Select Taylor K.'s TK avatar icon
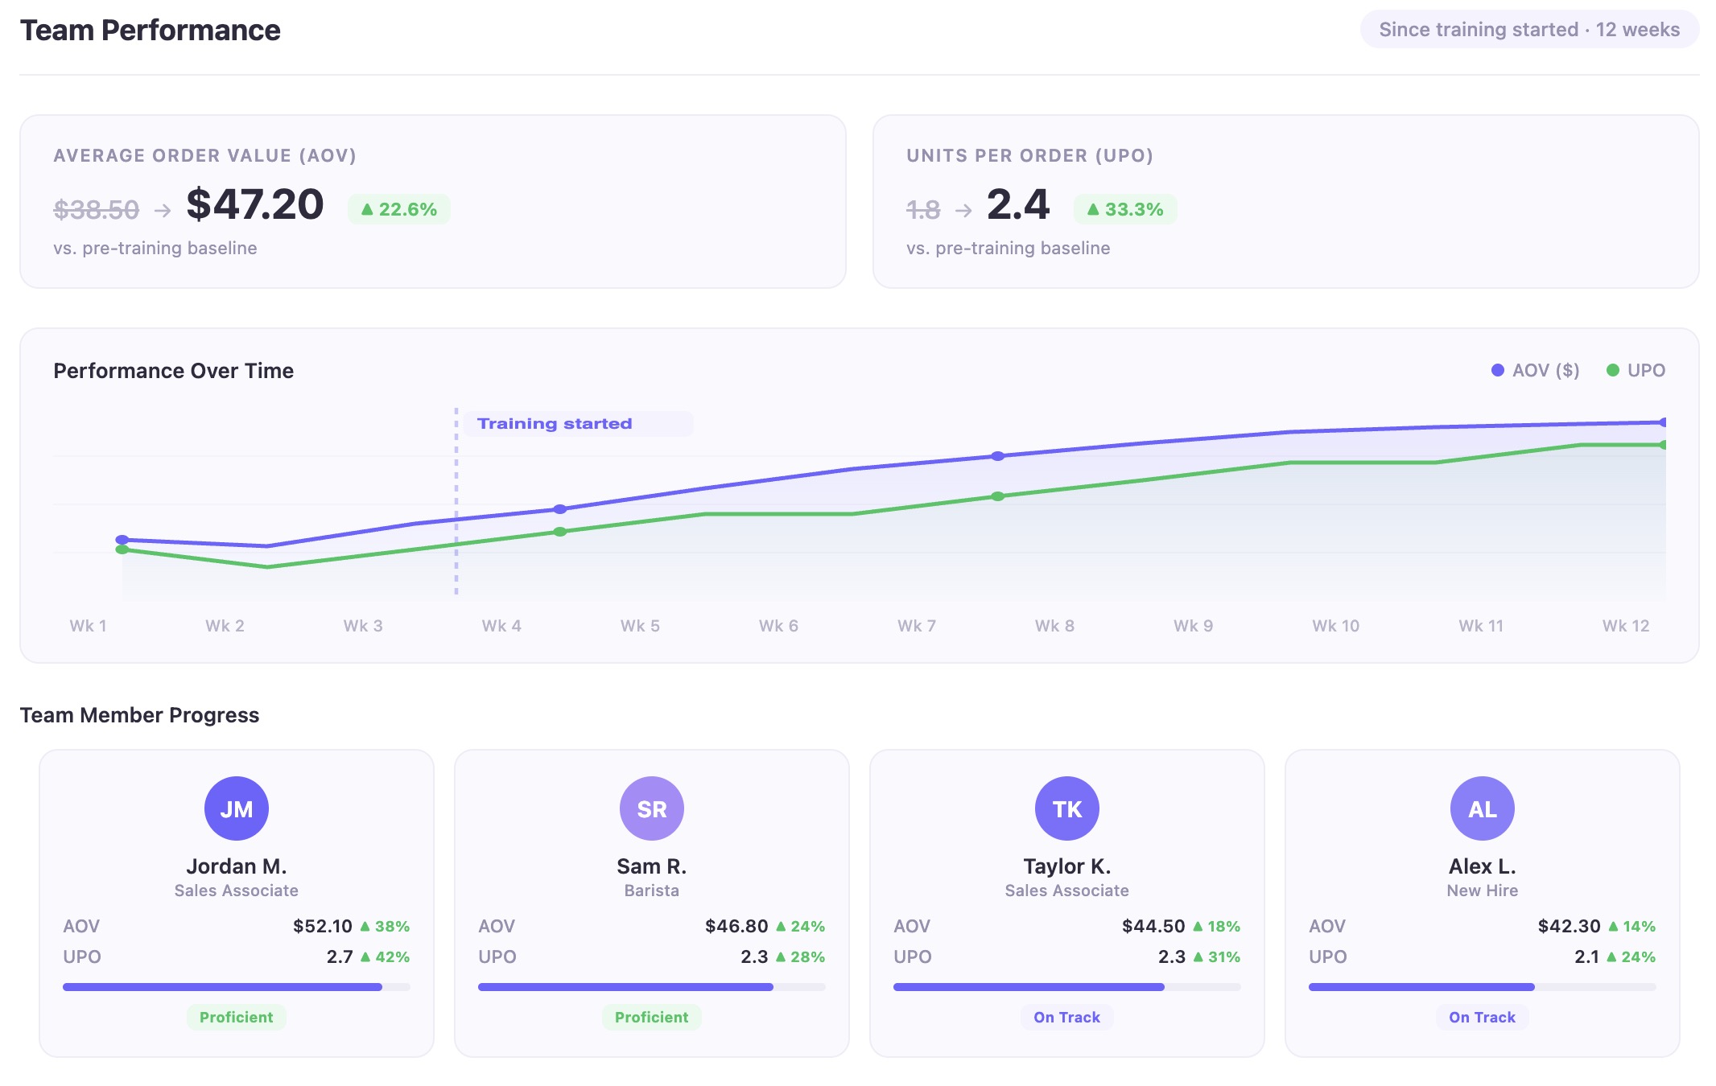The width and height of the screenshot is (1716, 1086). pos(1066,808)
